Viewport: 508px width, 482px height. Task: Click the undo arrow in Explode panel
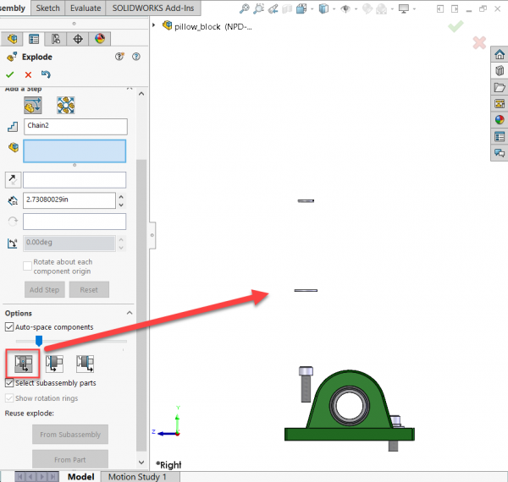46,74
